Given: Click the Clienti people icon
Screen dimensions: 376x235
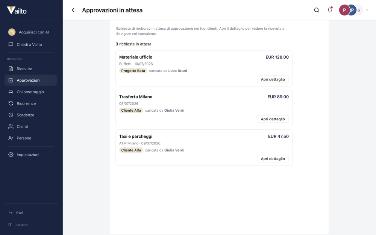Looking at the screenshot, I should coord(11,126).
